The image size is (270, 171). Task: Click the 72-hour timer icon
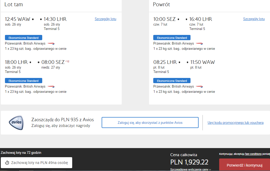point(7,163)
